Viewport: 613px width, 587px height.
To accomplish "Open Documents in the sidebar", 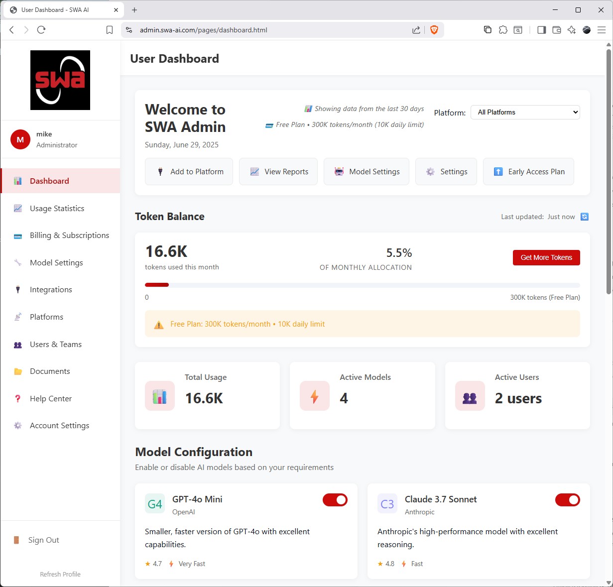I will [60, 371].
